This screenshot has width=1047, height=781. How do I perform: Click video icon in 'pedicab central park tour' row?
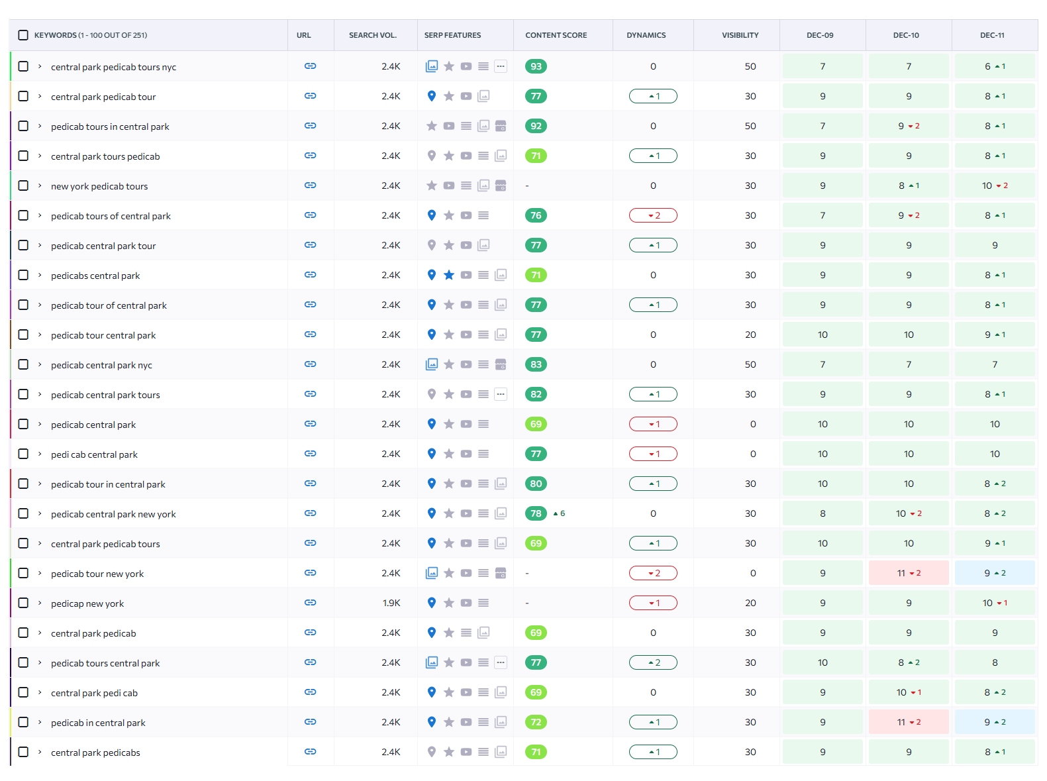tap(466, 245)
